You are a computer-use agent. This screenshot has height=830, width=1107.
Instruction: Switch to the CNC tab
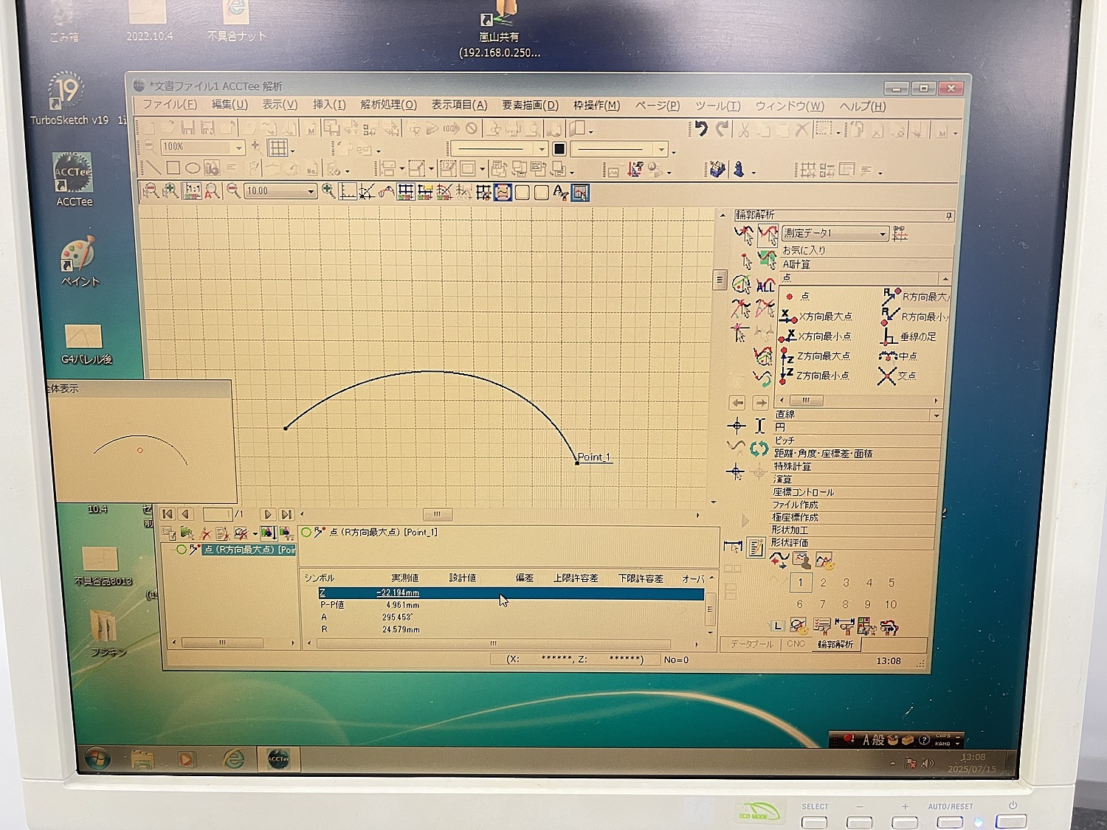[x=796, y=644]
